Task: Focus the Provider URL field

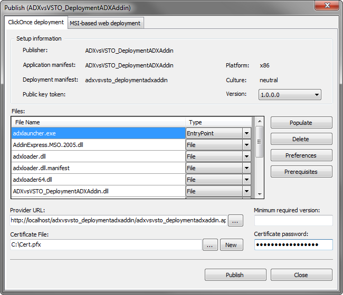Action: 118,220
